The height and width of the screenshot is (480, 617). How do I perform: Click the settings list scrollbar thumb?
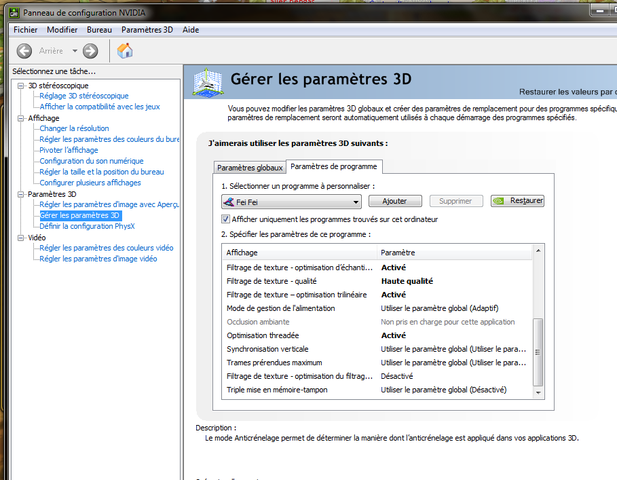(x=538, y=352)
